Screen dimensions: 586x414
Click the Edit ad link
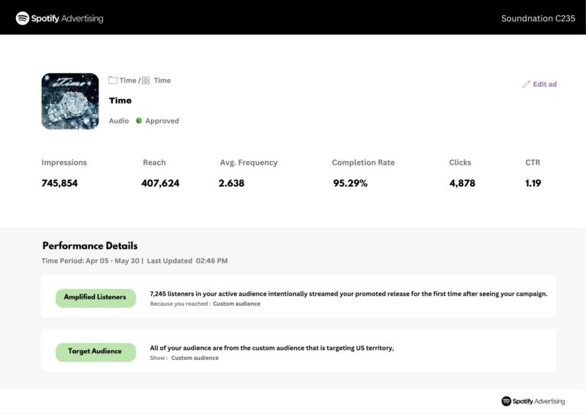(x=545, y=85)
